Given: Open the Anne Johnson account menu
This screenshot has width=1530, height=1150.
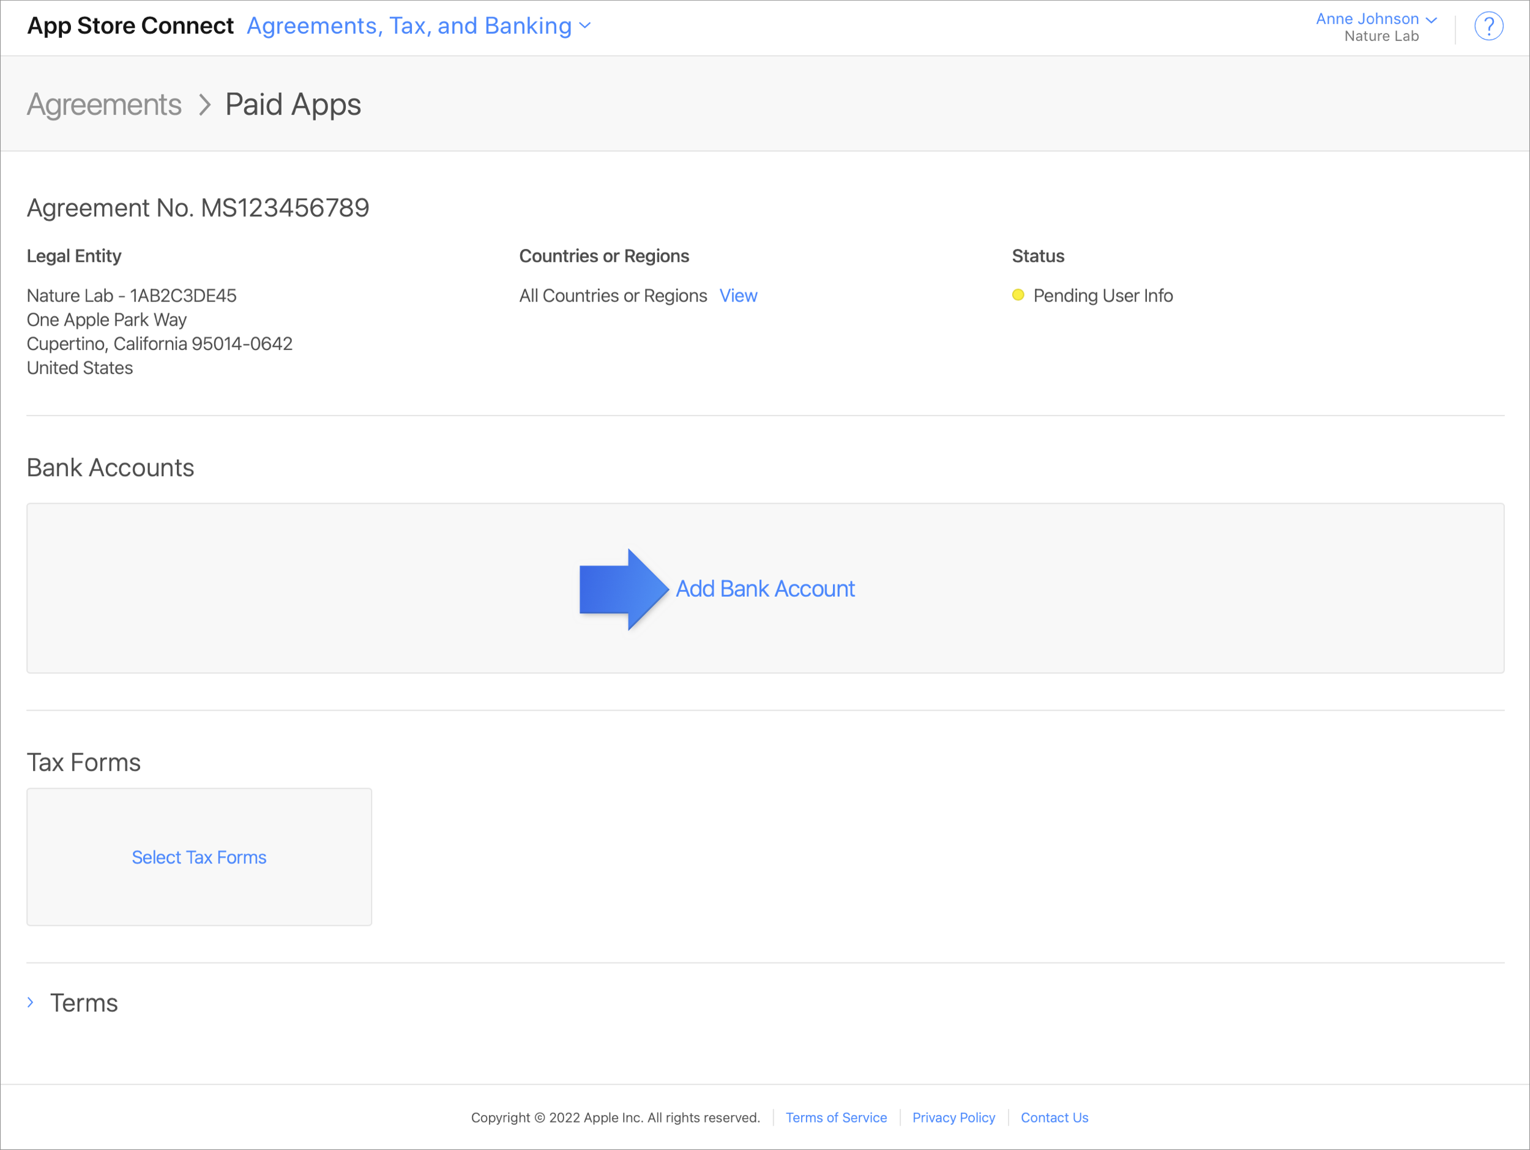Looking at the screenshot, I should [1376, 19].
